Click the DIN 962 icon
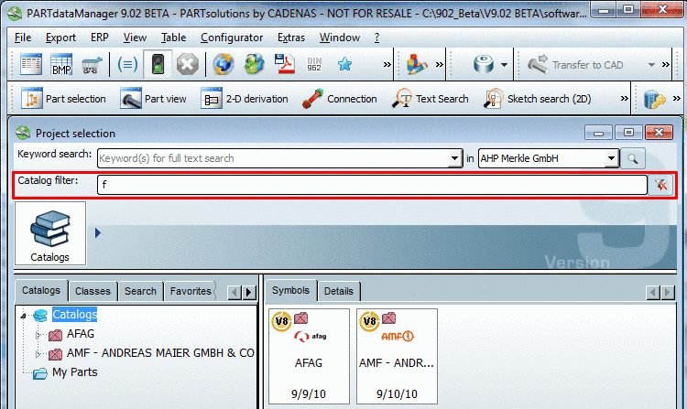This screenshot has height=409, width=687. [x=314, y=65]
